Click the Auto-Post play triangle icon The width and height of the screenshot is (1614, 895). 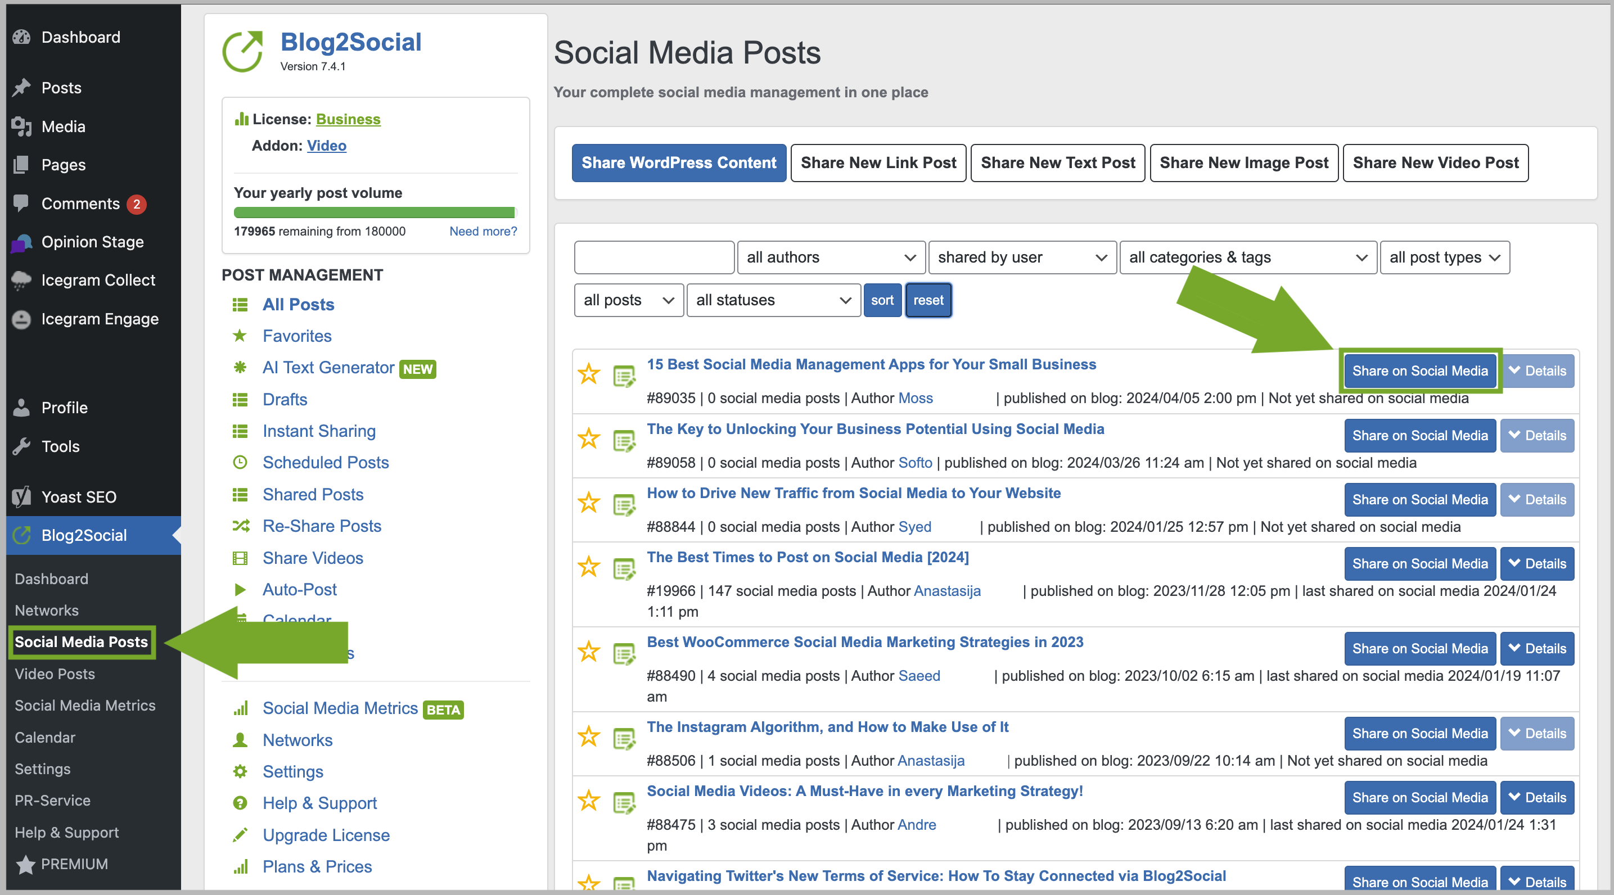(240, 589)
